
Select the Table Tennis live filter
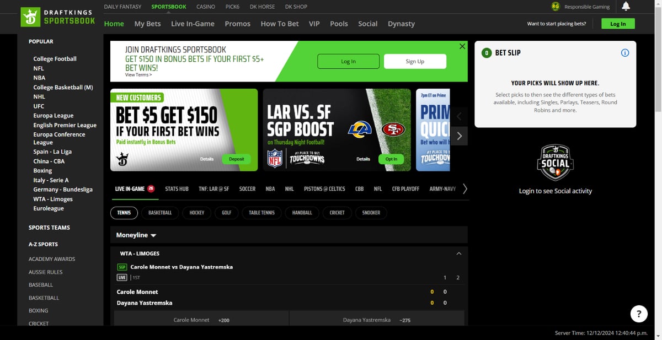point(262,213)
